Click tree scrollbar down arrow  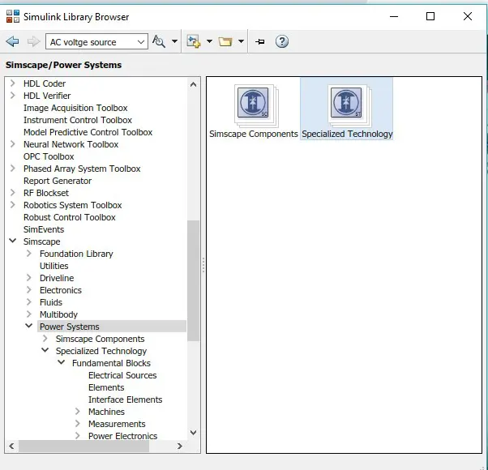[193, 433]
